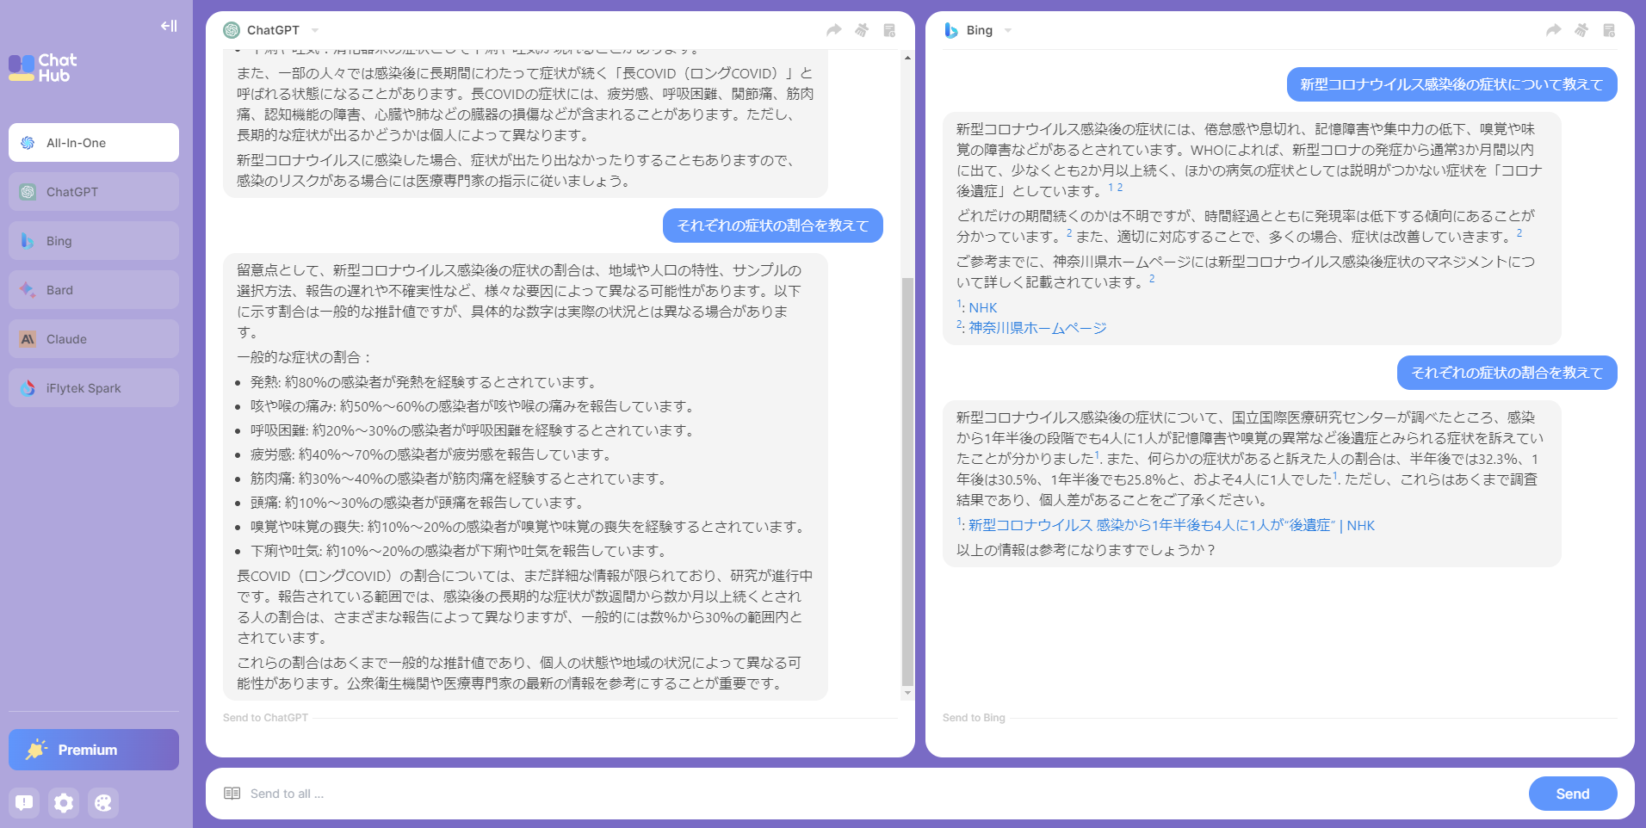Click the bullet line starting with 発熱
Screen dimensions: 1646x828
click(x=424, y=382)
